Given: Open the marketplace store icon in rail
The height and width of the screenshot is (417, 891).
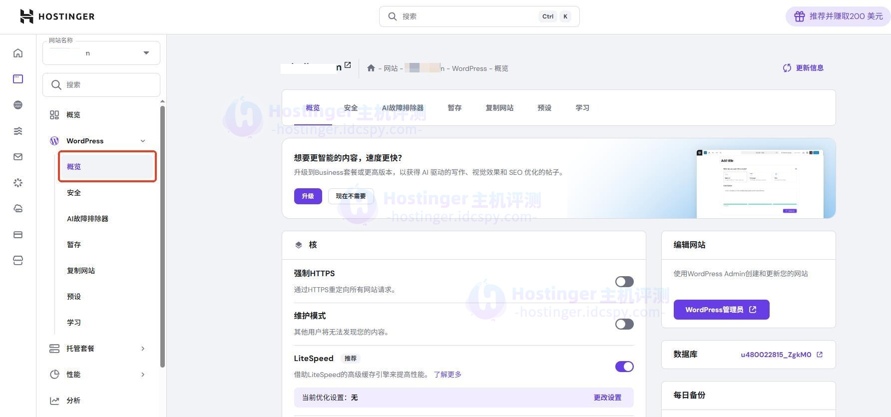Looking at the screenshot, I should [18, 261].
